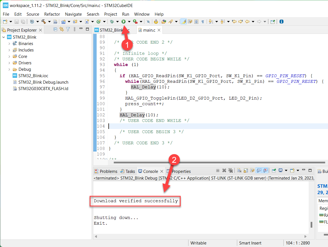
Task: Click the build target clock-like icon
Action: 32,22
